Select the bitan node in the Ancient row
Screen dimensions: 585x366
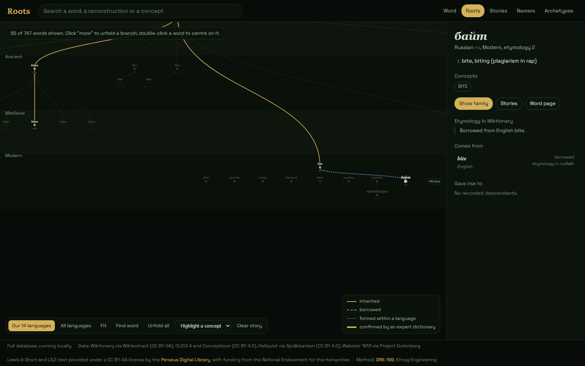tap(34, 68)
